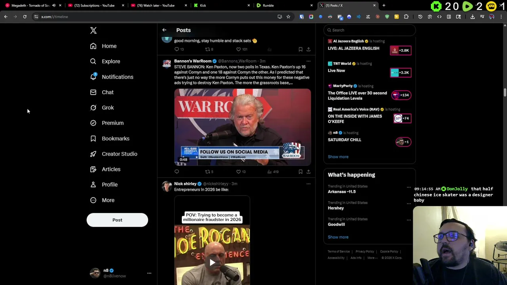Image resolution: width=507 pixels, height=285 pixels.
Task: Switch to Subscriptions - YouTube tab
Action: pos(95,6)
